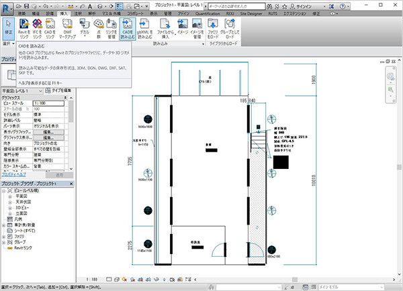403x291 pixels.
Task: Switch to the Quantification ribbon tab
Action: (x=208, y=13)
